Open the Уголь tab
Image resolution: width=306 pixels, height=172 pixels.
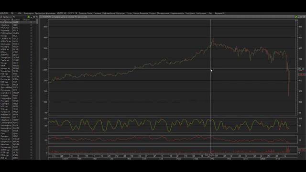[x=129, y=13]
